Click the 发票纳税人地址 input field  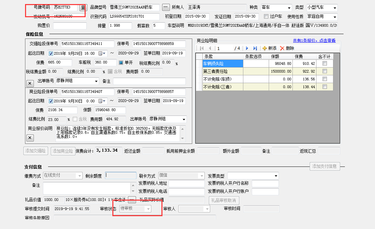pos(186,183)
